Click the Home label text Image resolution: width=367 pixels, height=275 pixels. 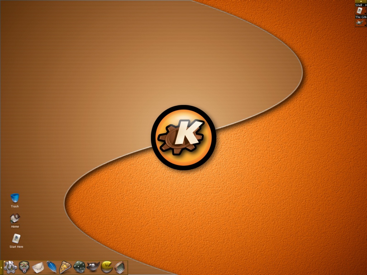coord(15,226)
